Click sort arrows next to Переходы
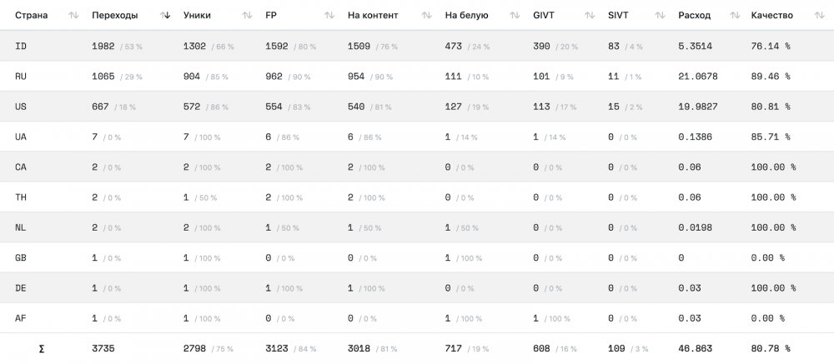This screenshot has width=834, height=364. (x=165, y=16)
